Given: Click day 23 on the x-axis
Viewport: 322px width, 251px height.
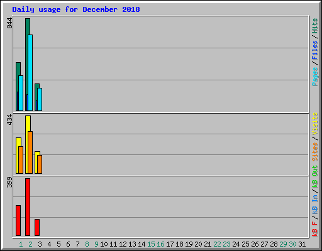Looking at the screenshot, I should click(x=226, y=244).
